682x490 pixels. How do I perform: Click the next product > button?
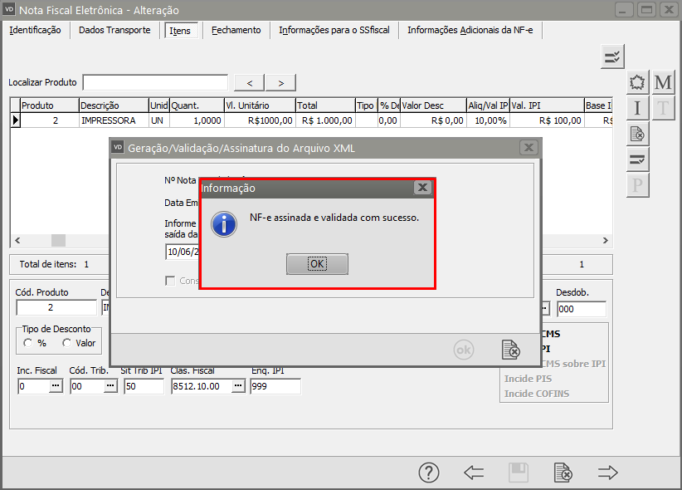click(x=281, y=83)
